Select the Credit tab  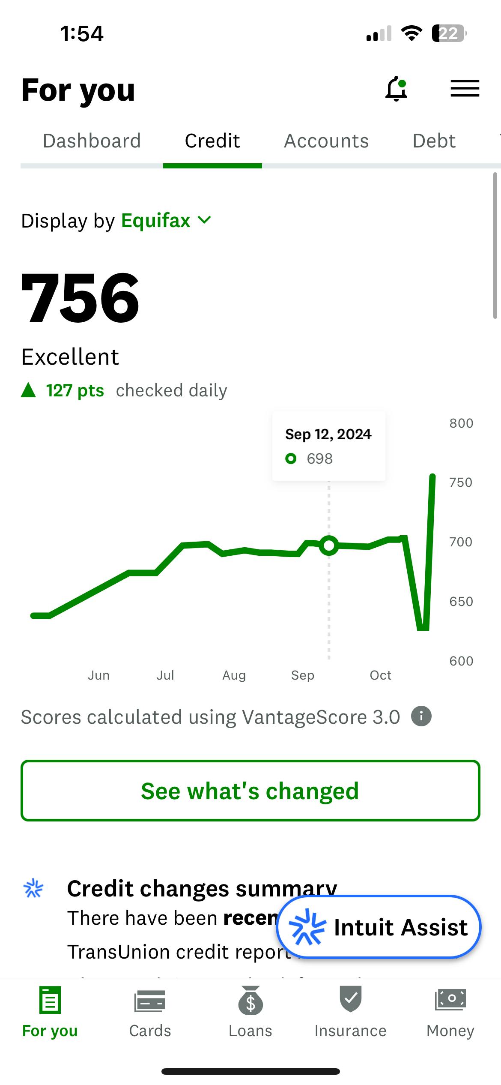(212, 141)
